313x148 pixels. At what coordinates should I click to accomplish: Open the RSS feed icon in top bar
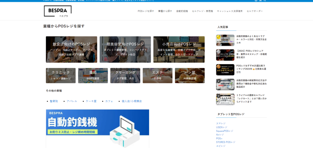(260, 1)
